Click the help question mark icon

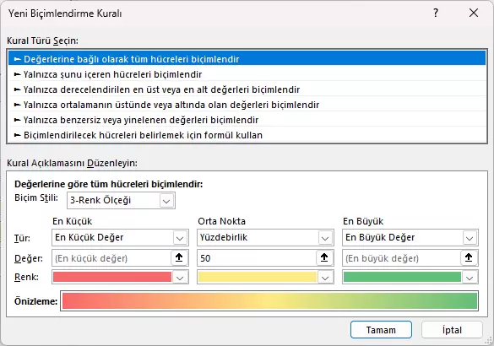[x=436, y=13]
